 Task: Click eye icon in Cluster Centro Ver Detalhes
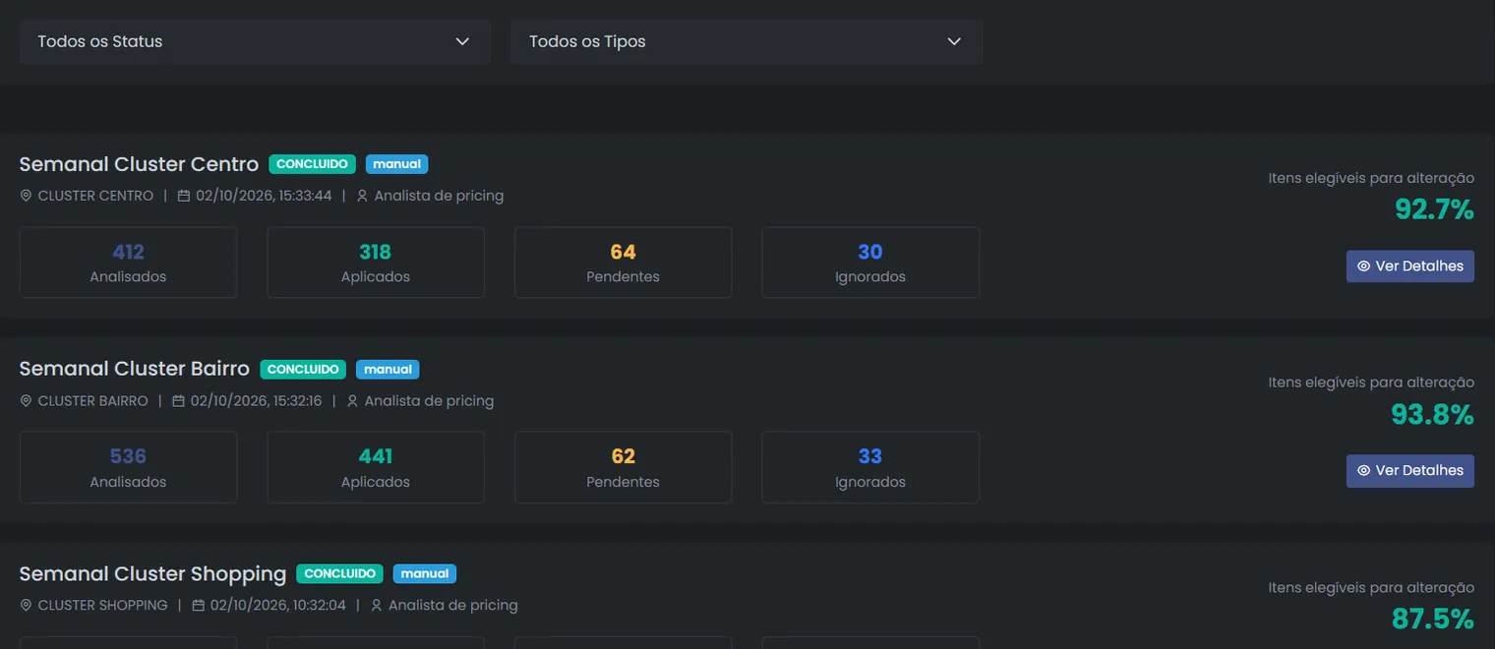coord(1363,266)
